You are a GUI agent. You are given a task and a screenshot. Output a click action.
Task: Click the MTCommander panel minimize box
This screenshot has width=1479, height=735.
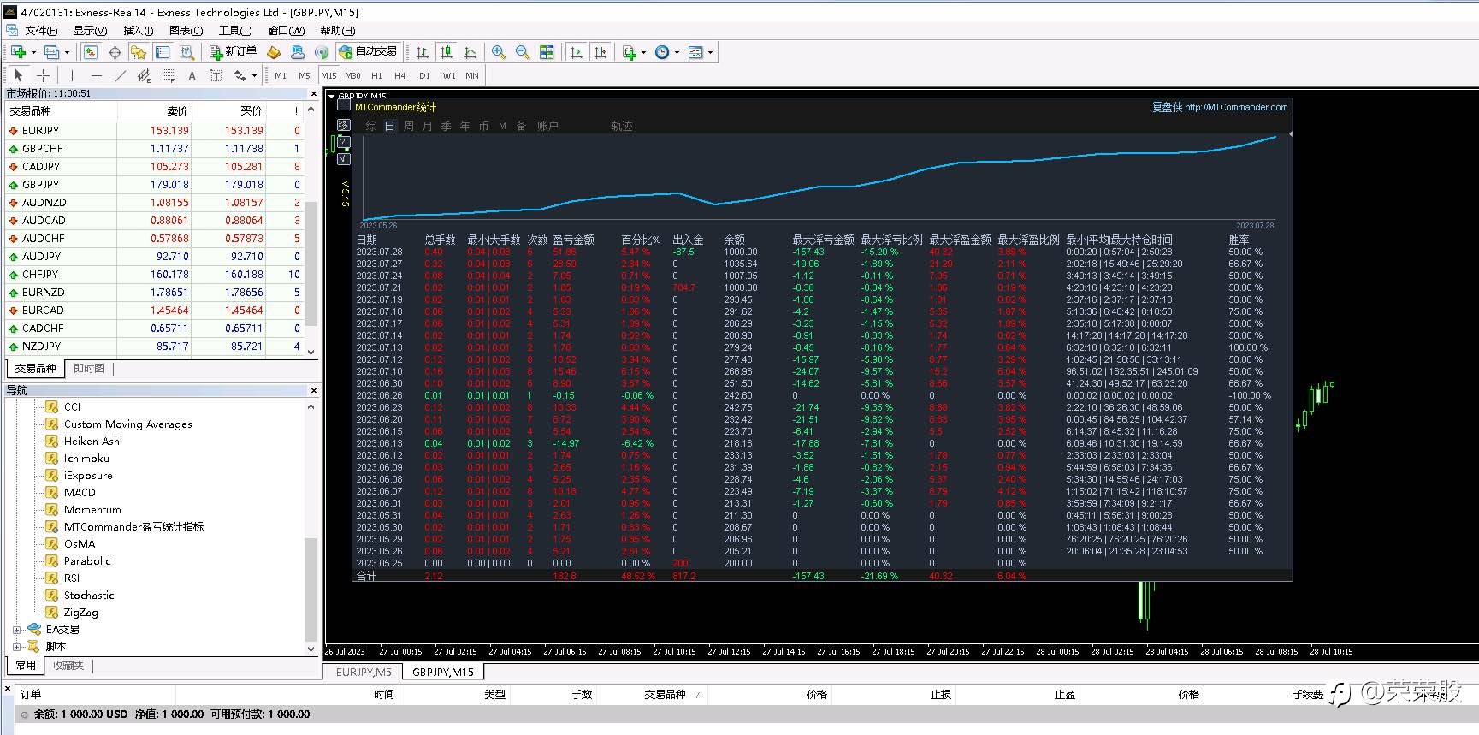pos(344,106)
